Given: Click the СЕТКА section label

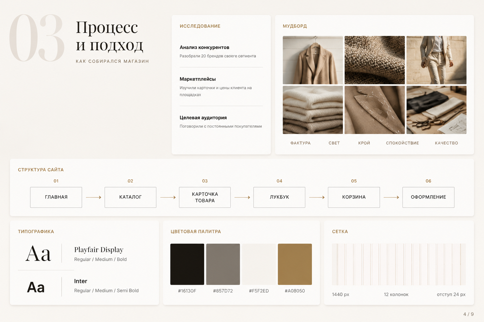Looking at the screenshot, I should (x=340, y=232).
